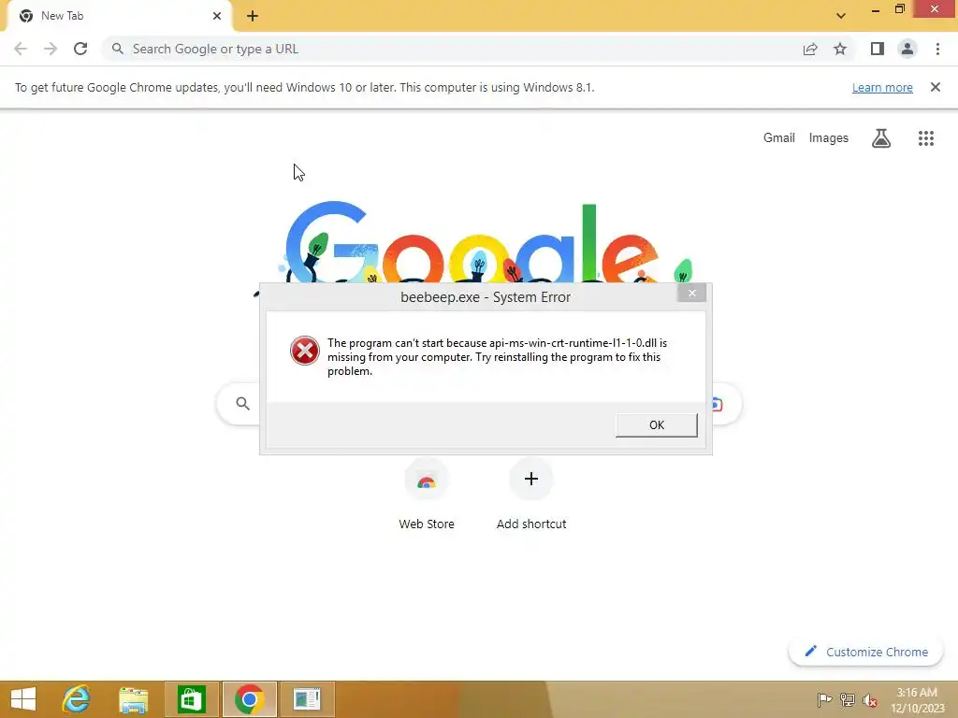Click Customize Chrome button

[x=865, y=652]
